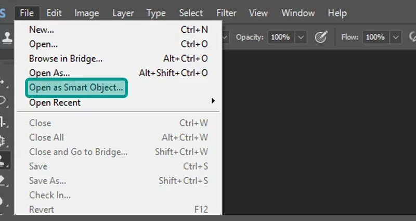The image size is (416, 221).
Task: Select the Clone Stamp tool in left toolbar
Action: [x=4, y=160]
